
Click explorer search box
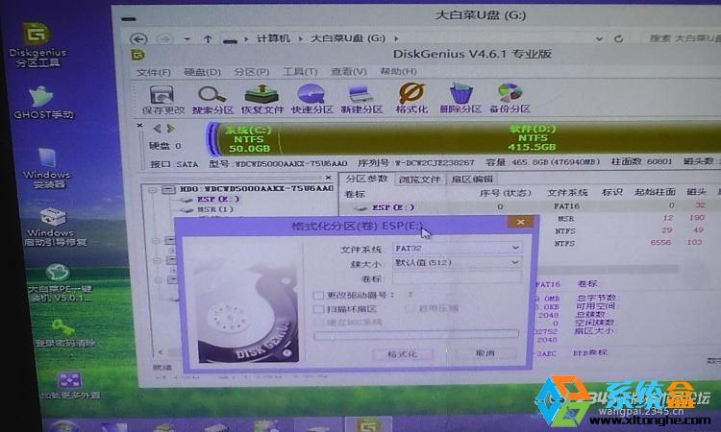click(683, 38)
